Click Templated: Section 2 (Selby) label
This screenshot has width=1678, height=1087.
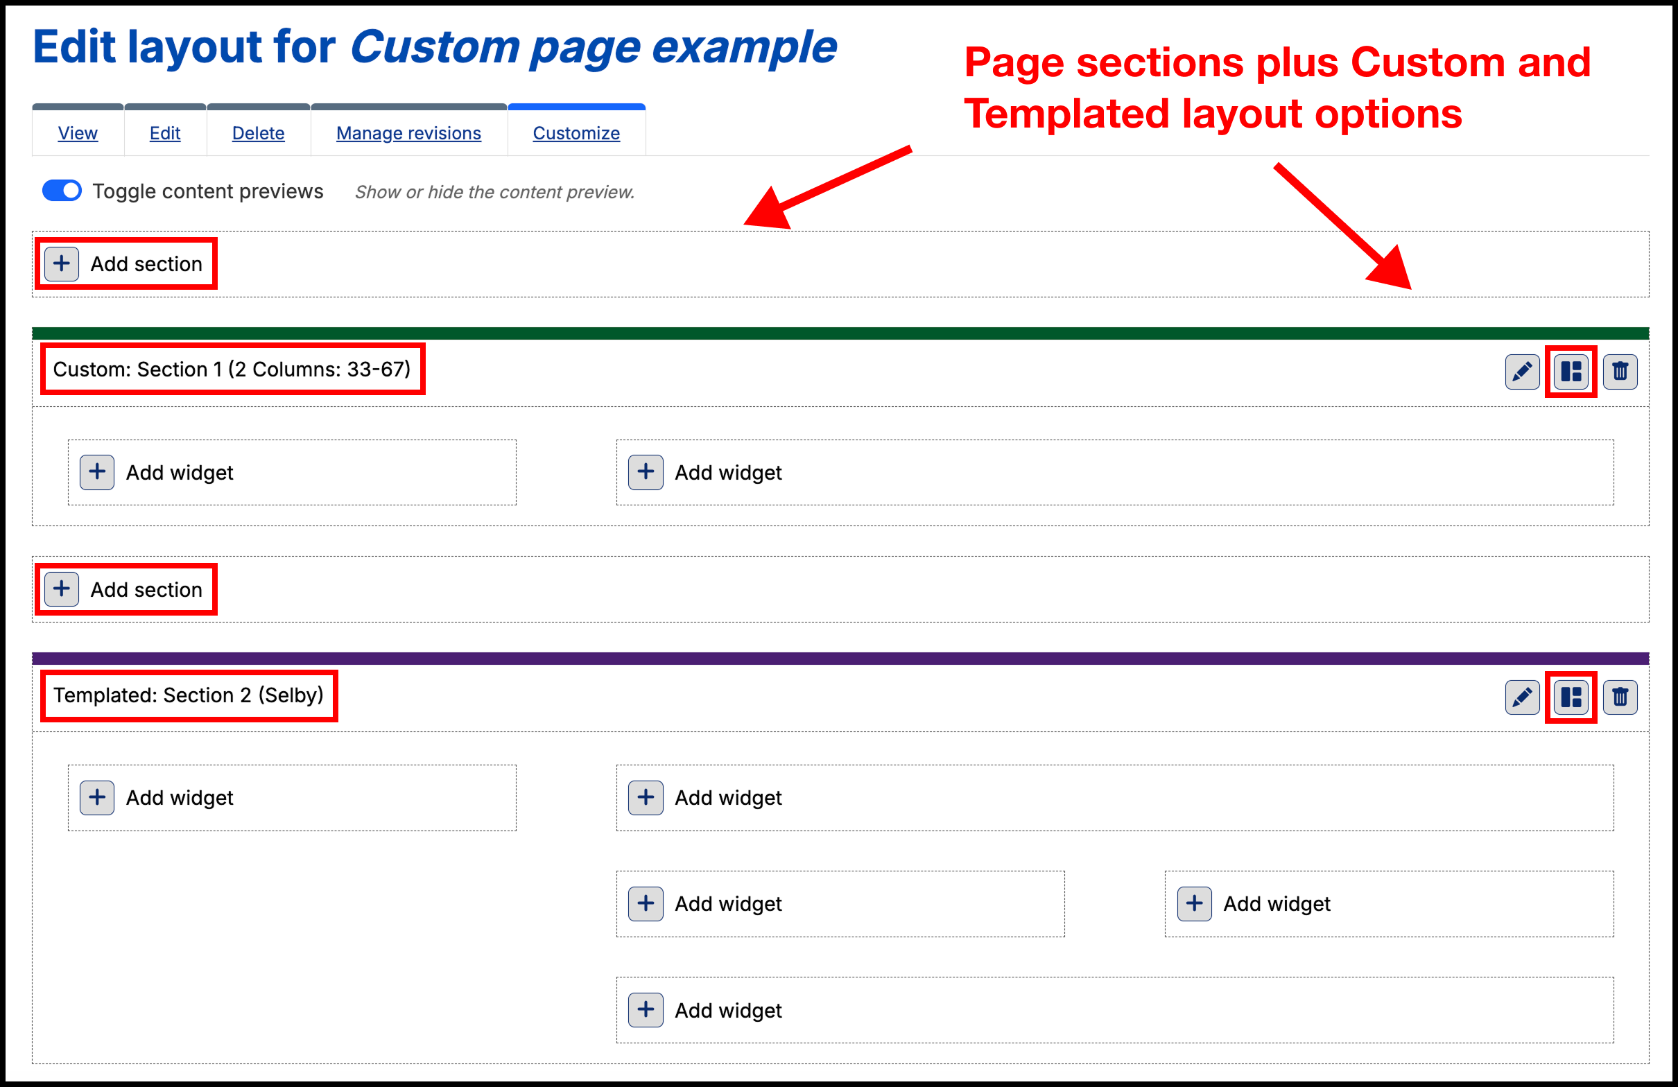[188, 695]
